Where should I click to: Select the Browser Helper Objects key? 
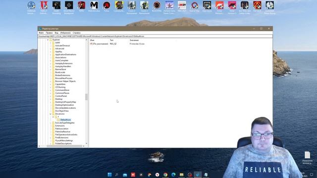[x=65, y=81]
